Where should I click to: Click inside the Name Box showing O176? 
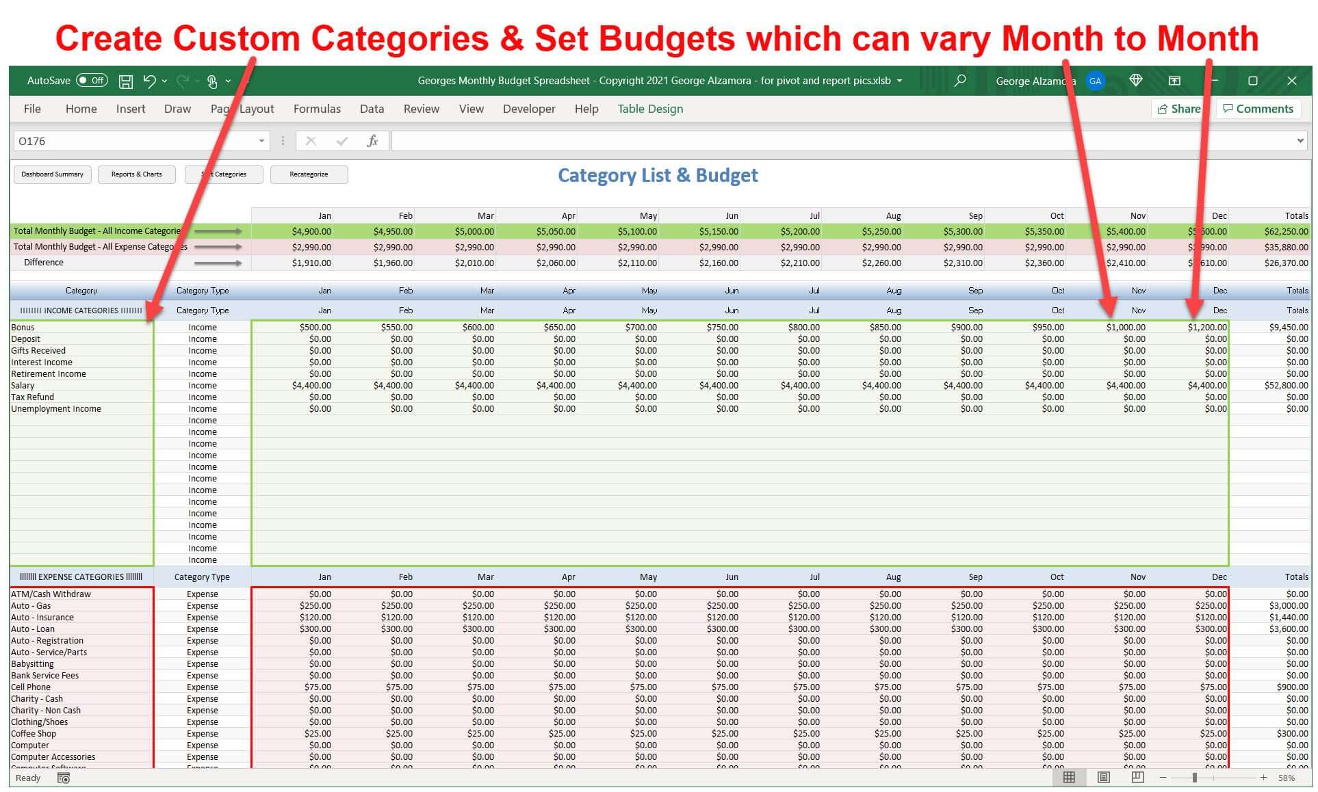[x=103, y=141]
